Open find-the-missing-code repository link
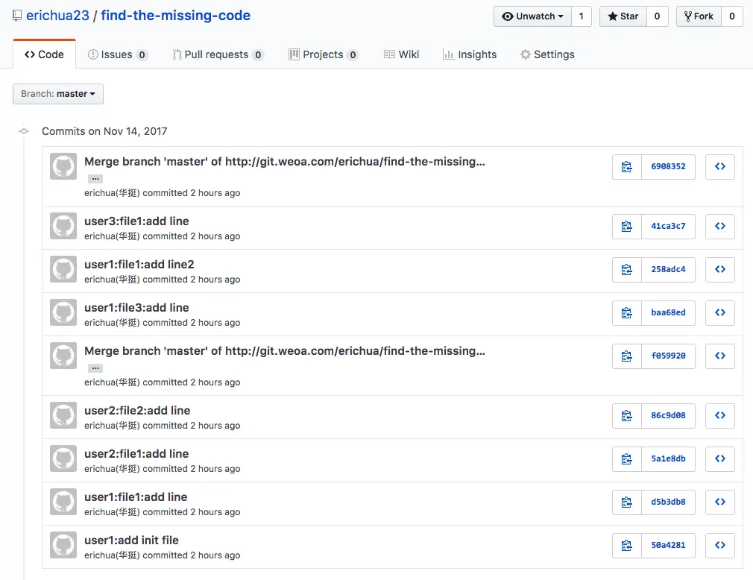The image size is (753, 580). coord(176,16)
